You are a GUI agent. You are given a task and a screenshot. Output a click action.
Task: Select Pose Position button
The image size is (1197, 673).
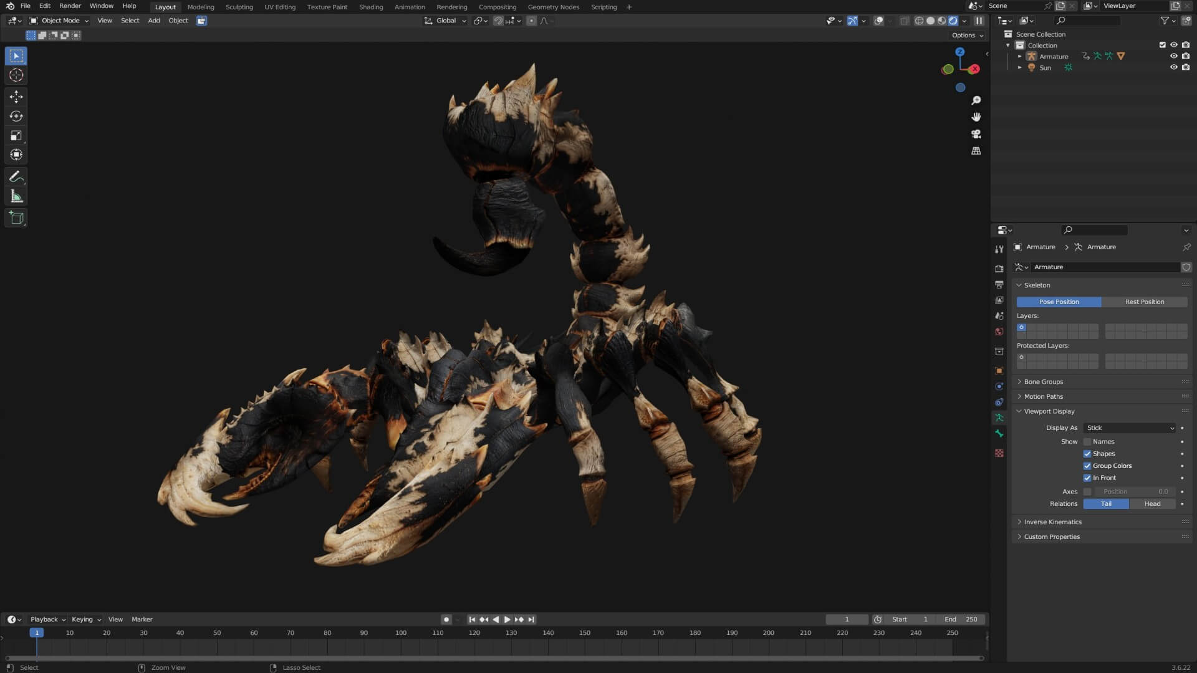[1059, 302]
